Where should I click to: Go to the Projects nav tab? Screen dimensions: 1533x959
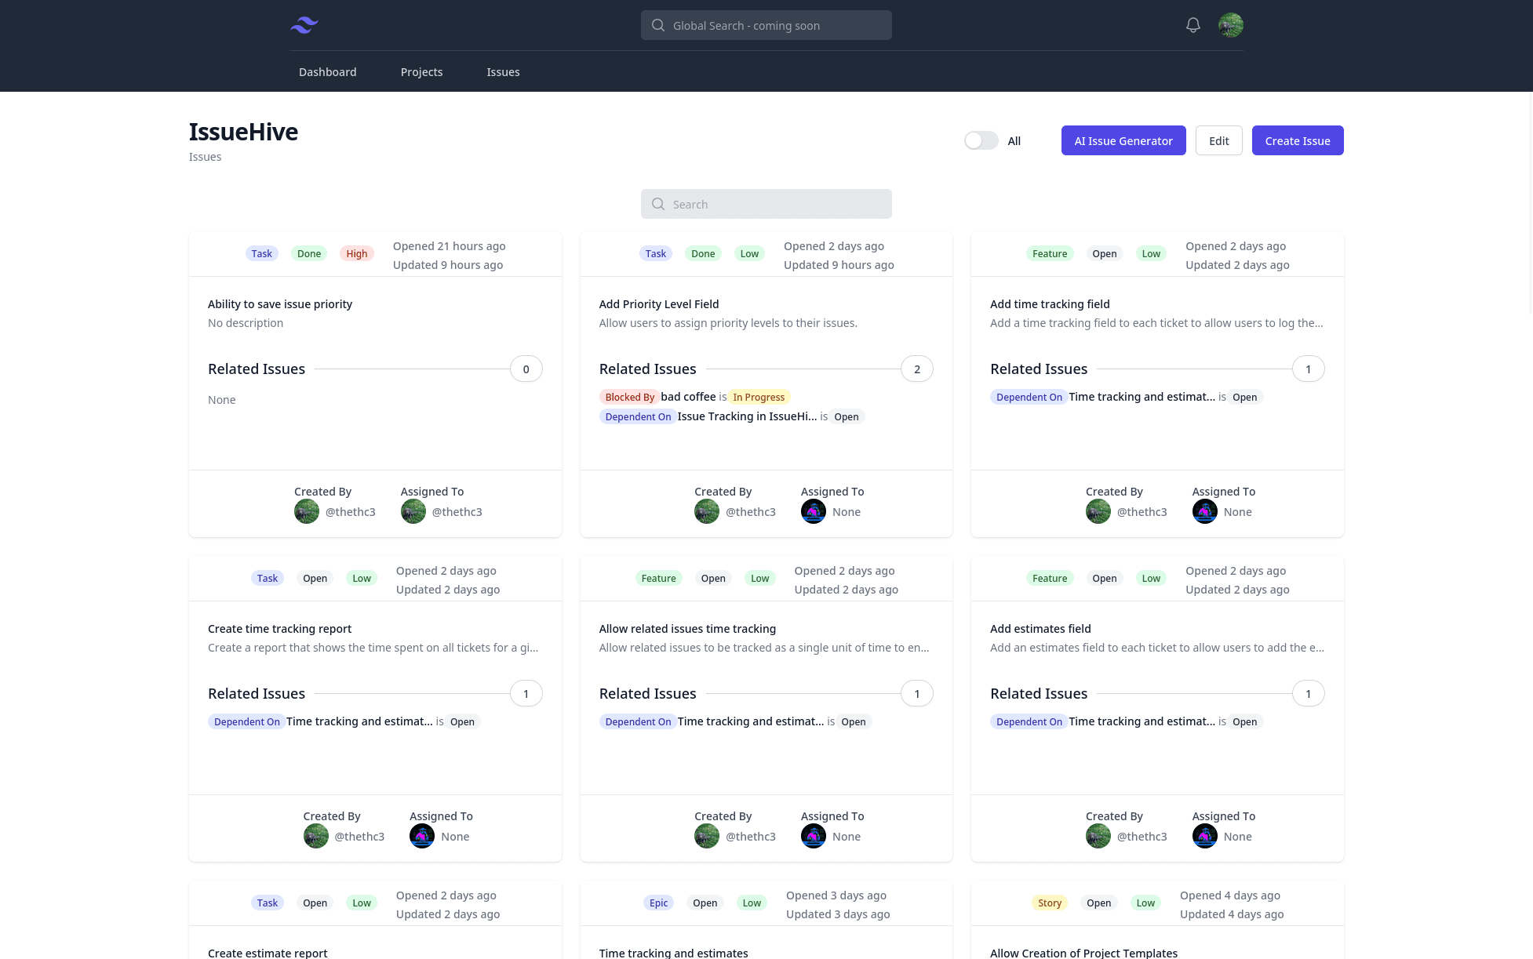pyautogui.click(x=421, y=72)
